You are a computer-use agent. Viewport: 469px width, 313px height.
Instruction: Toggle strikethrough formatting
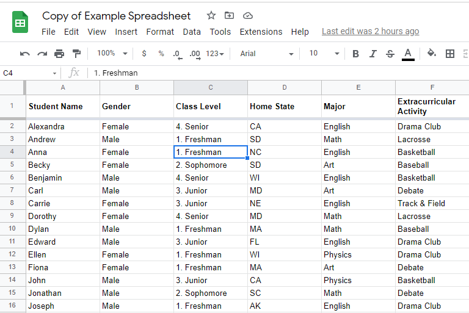[x=390, y=54]
